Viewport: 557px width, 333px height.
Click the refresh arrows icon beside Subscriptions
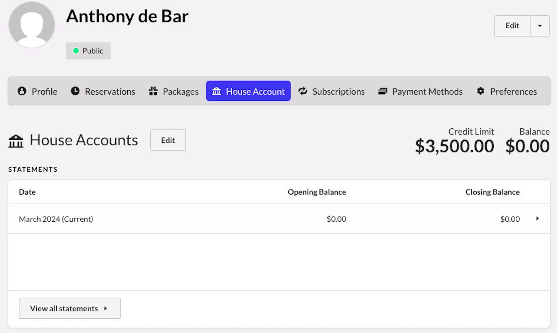(303, 91)
